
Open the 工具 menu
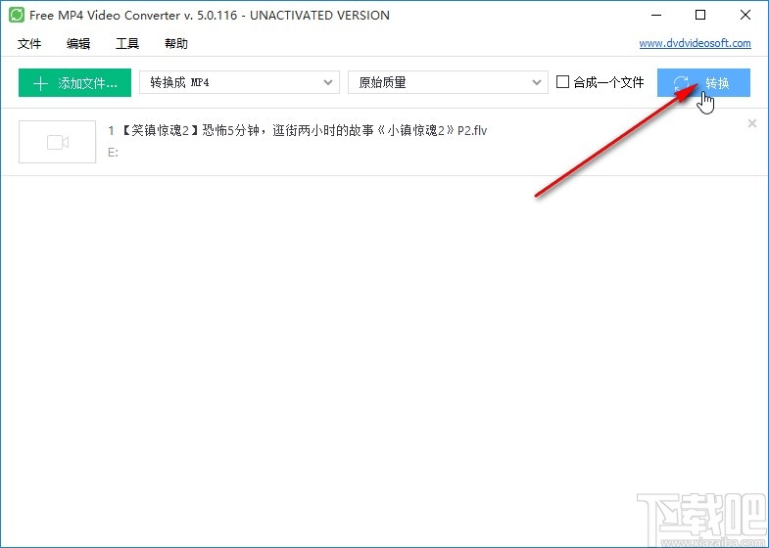tap(127, 44)
